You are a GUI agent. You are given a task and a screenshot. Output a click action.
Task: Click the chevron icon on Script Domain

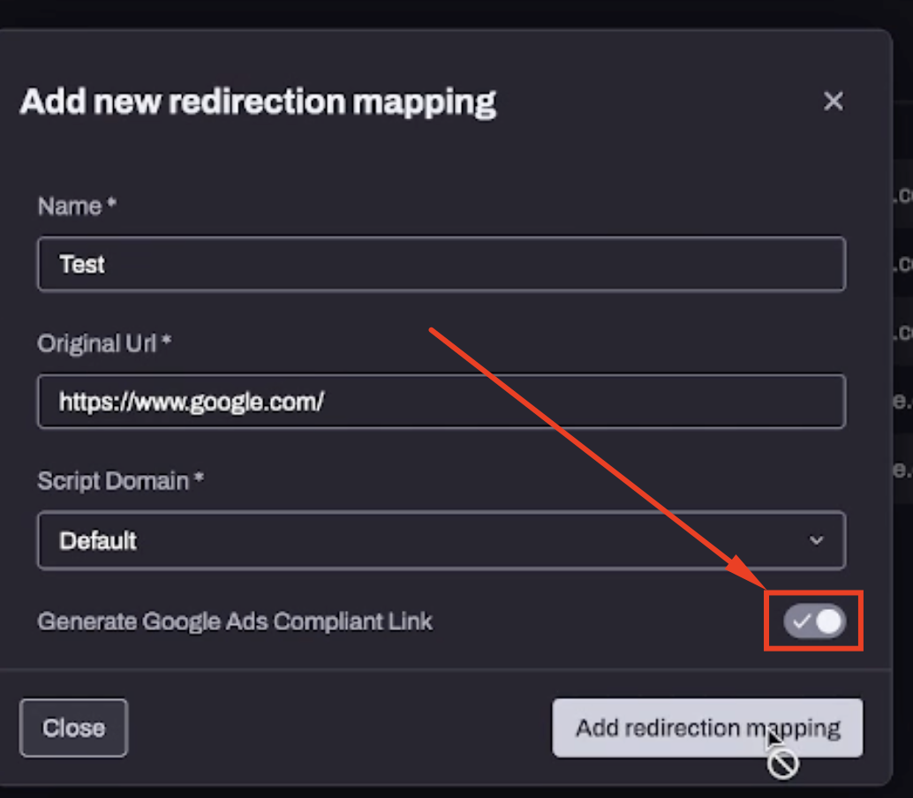(817, 540)
